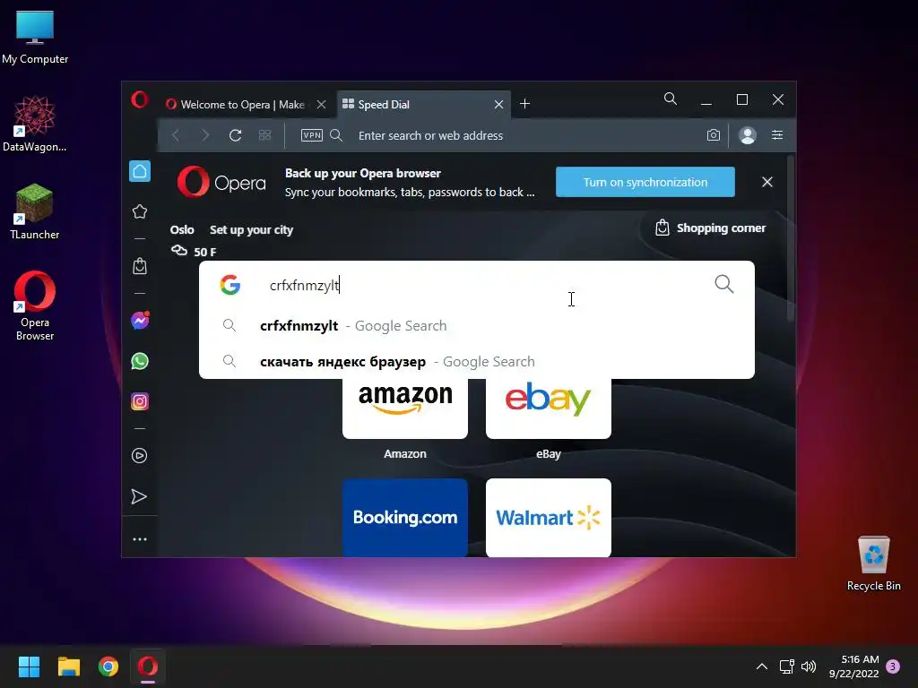Select the TLauncher desktop shortcut
The image size is (918, 688).
tap(35, 211)
